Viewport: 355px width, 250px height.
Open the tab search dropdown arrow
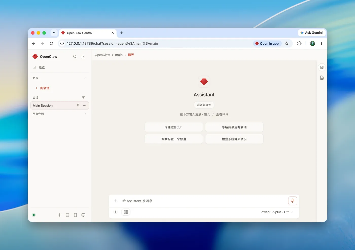point(54,33)
